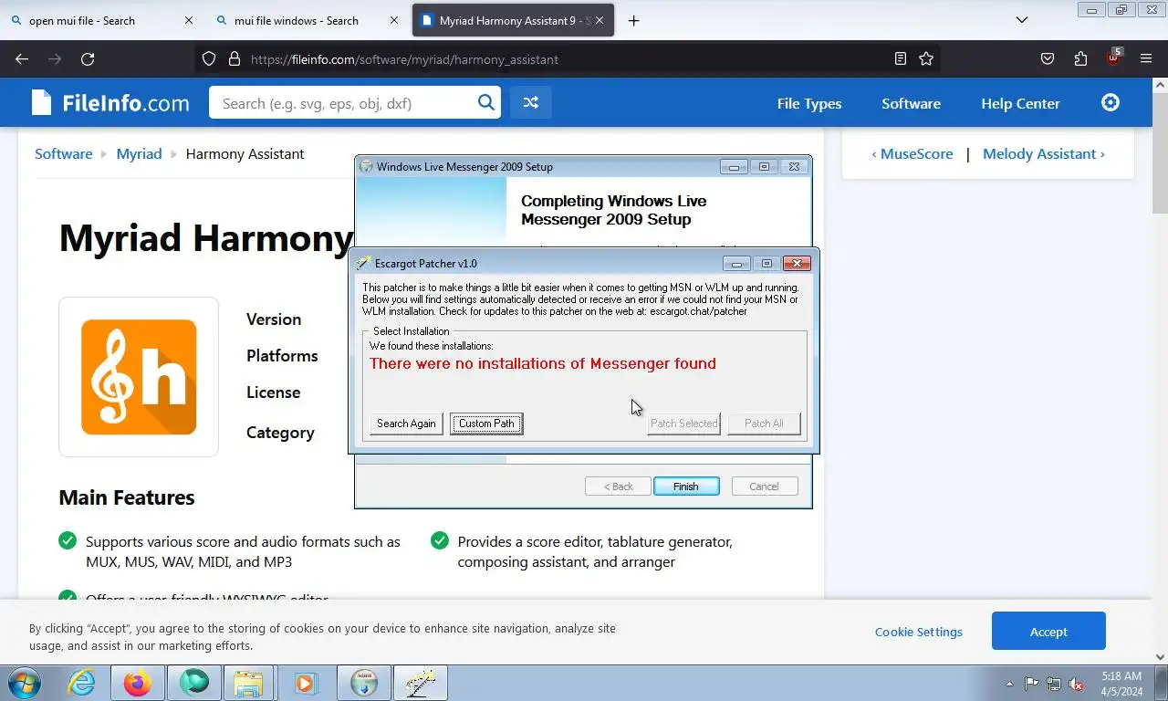This screenshot has height=701, width=1168.
Task: Switch to Escargot Patcher taskbar icon
Action: point(421,683)
